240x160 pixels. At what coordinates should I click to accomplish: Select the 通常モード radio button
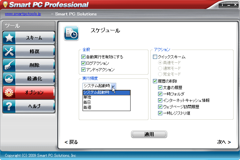tap(160, 68)
